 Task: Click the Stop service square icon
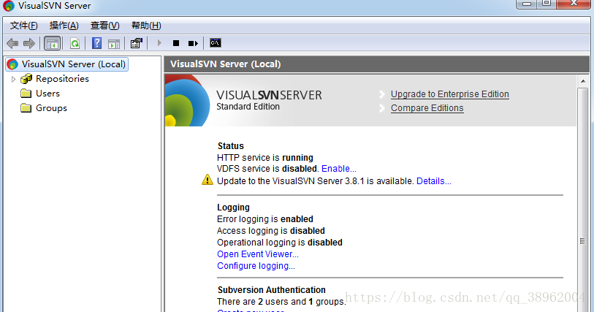(x=176, y=43)
